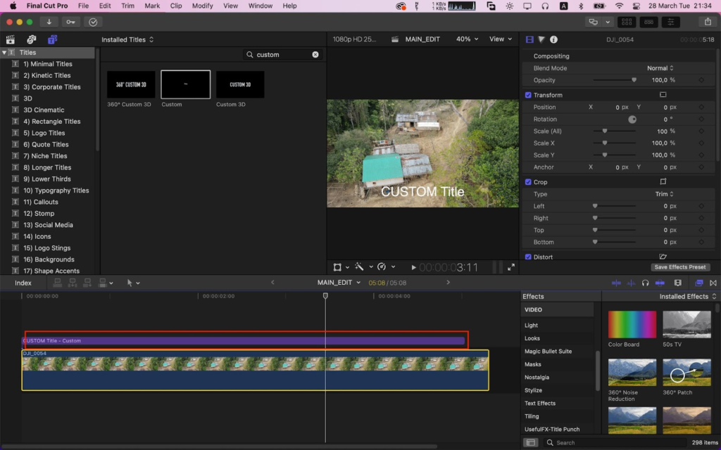
Task: Open the Select tool arrow dropdown
Action: point(133,283)
